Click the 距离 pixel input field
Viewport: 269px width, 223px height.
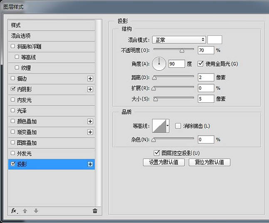pyautogui.click(x=206, y=77)
